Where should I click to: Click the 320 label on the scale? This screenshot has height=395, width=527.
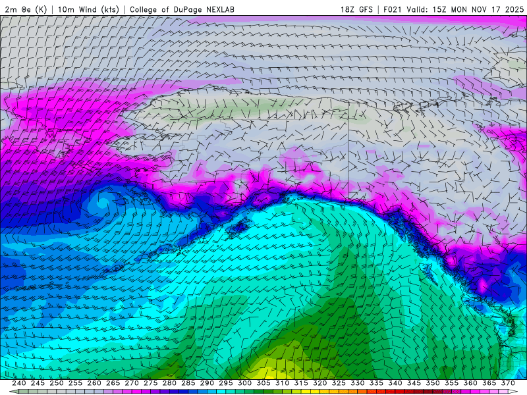320,383
